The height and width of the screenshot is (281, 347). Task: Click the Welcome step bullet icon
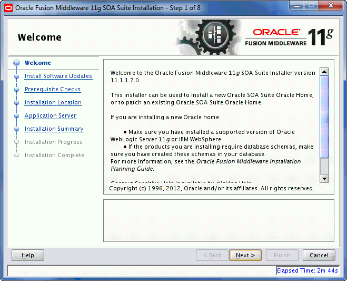(x=17, y=63)
